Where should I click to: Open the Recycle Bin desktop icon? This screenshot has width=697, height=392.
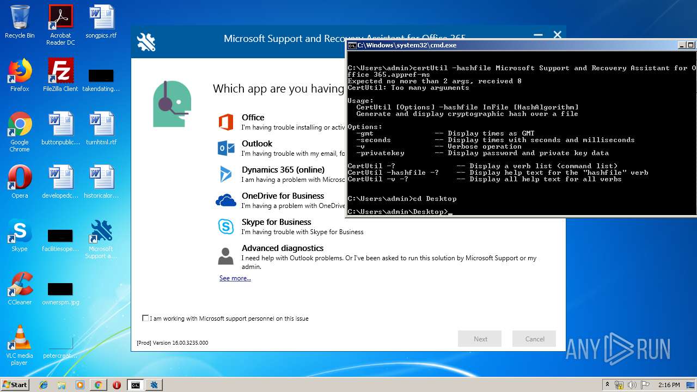(20, 22)
